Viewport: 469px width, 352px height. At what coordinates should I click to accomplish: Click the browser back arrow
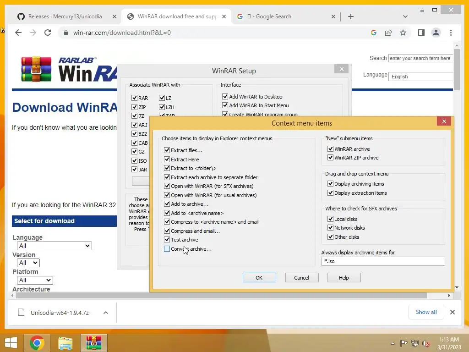pyautogui.click(x=18, y=33)
